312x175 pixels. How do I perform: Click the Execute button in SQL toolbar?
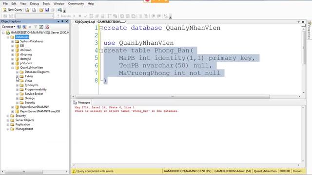64,16
